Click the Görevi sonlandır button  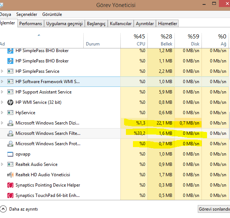(x=214, y=209)
